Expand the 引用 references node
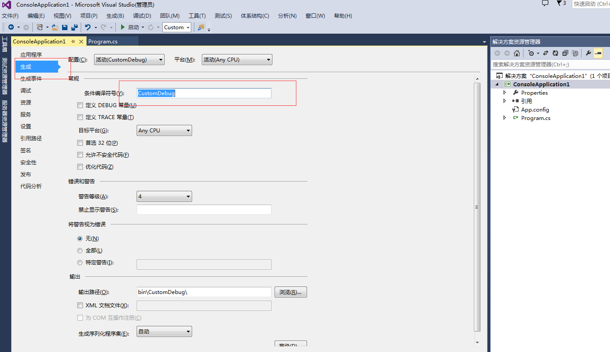 [504, 101]
